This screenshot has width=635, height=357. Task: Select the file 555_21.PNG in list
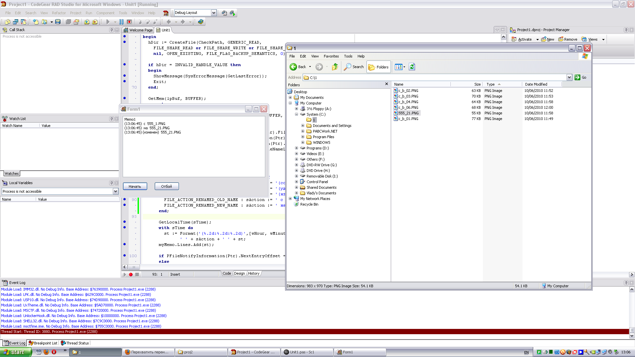tap(408, 113)
